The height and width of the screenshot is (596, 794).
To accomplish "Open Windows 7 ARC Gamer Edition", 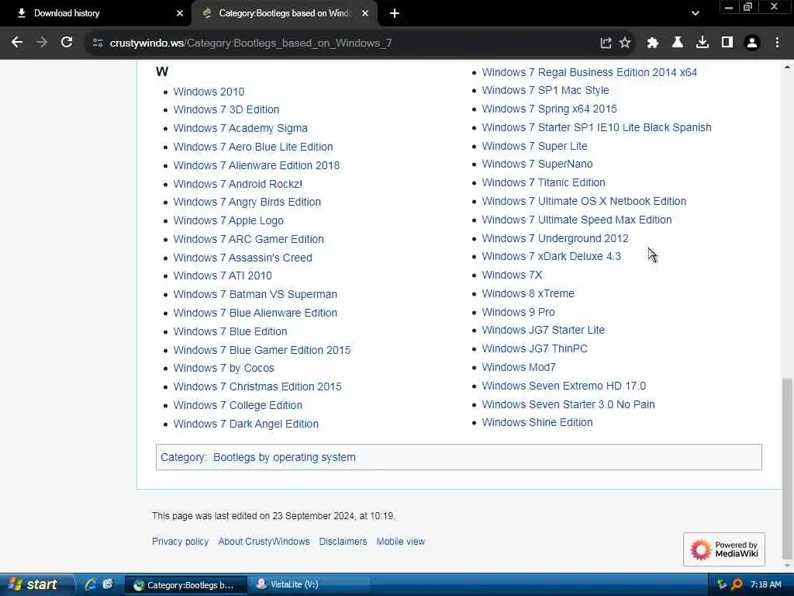I will point(248,239).
